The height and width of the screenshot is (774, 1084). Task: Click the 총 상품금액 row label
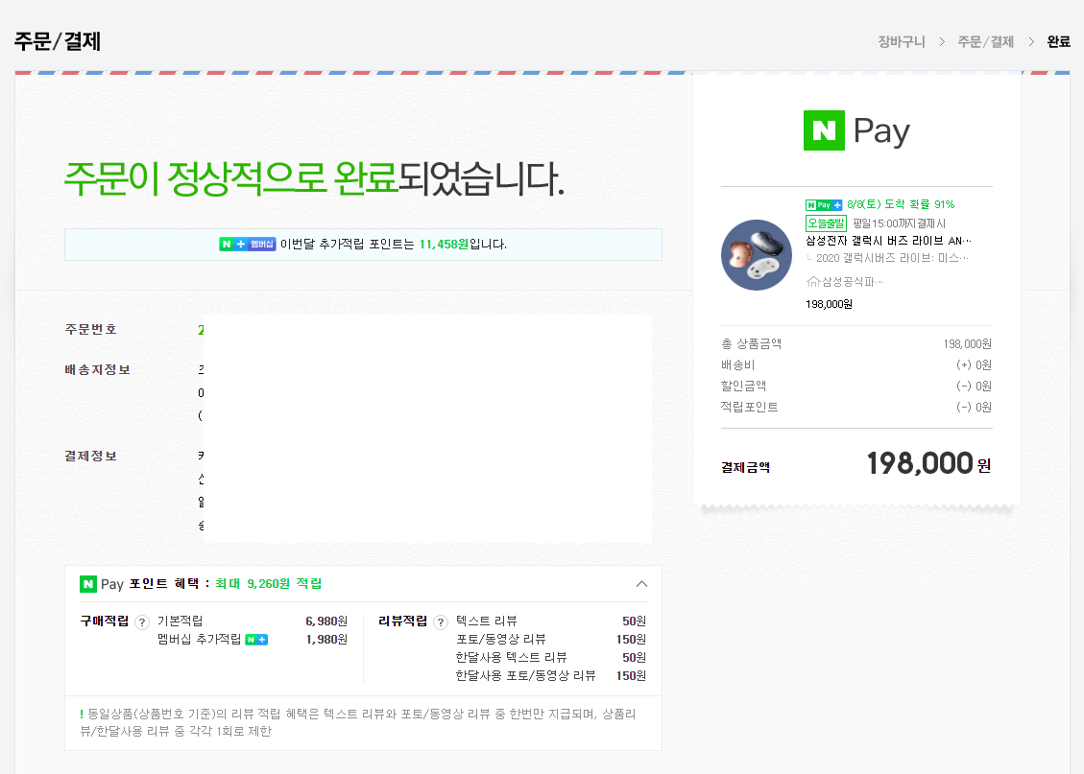tap(751, 344)
